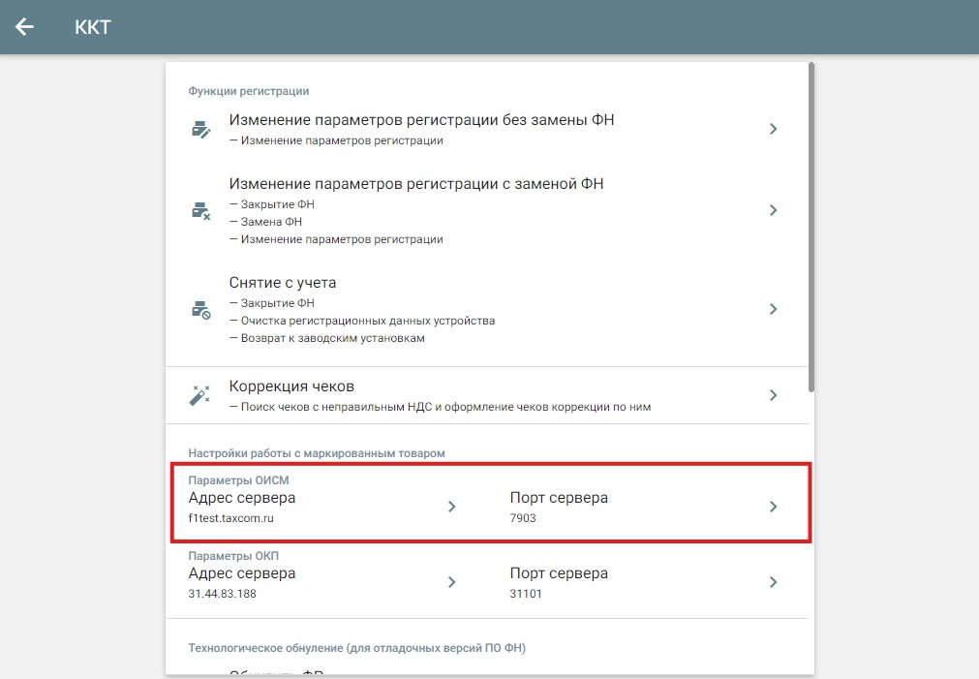Click the chevron next to Коррекция чеков

(x=773, y=395)
